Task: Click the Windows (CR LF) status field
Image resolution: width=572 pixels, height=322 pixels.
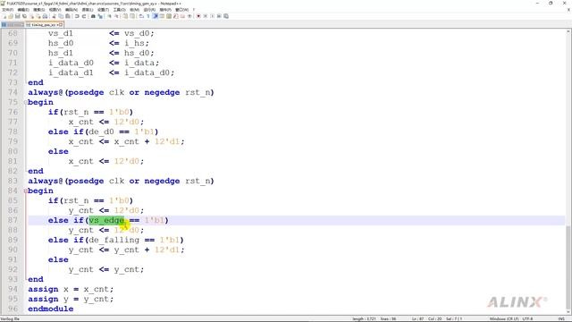Action: (x=504, y=318)
